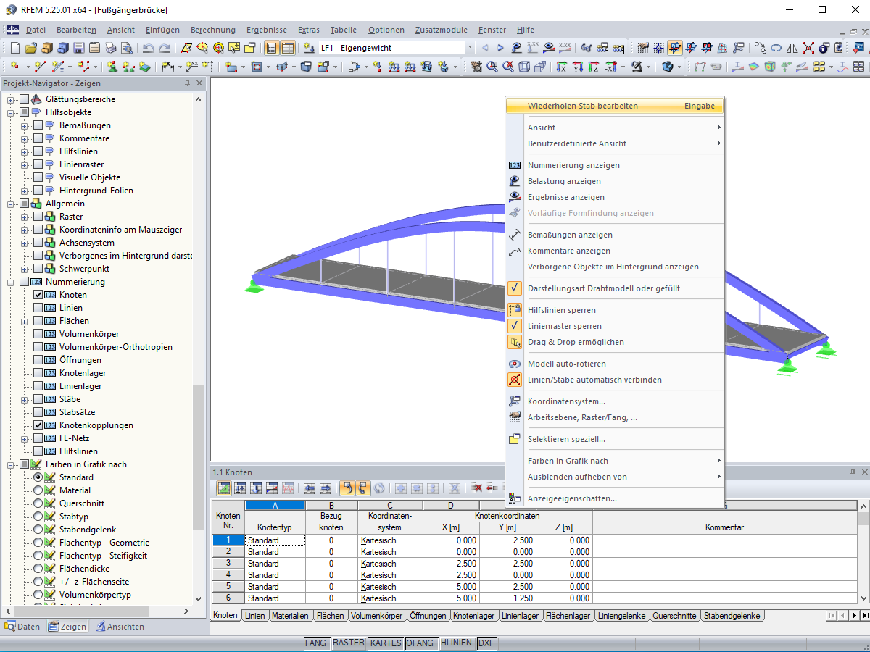Check the Glättungsbereiche checkbox

point(25,99)
